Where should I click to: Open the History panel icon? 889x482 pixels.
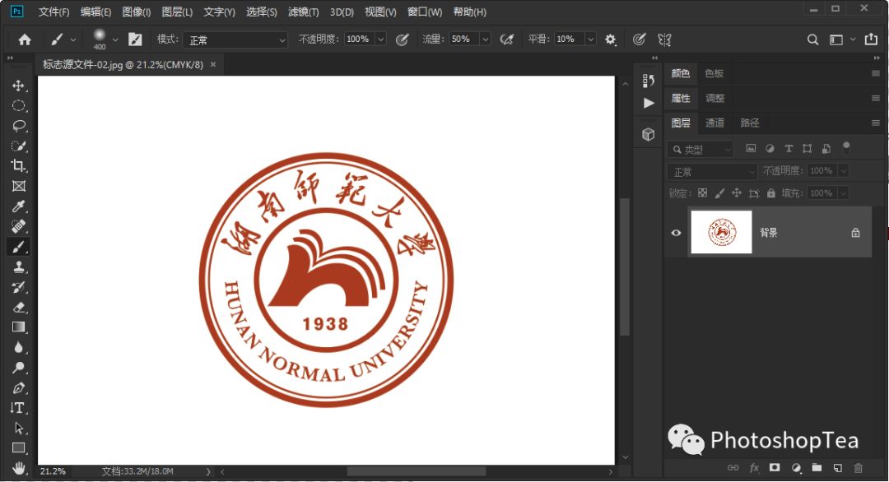(x=649, y=81)
